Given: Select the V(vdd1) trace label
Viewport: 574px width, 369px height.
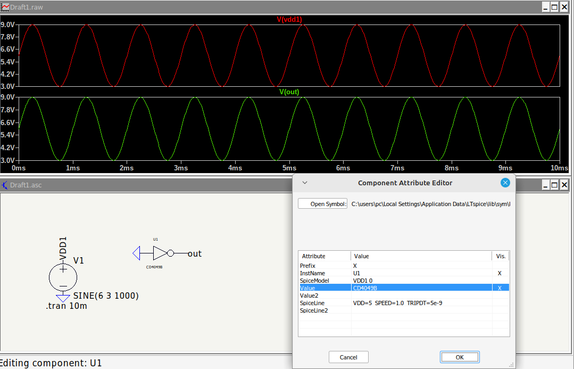Looking at the screenshot, I should (x=289, y=19).
